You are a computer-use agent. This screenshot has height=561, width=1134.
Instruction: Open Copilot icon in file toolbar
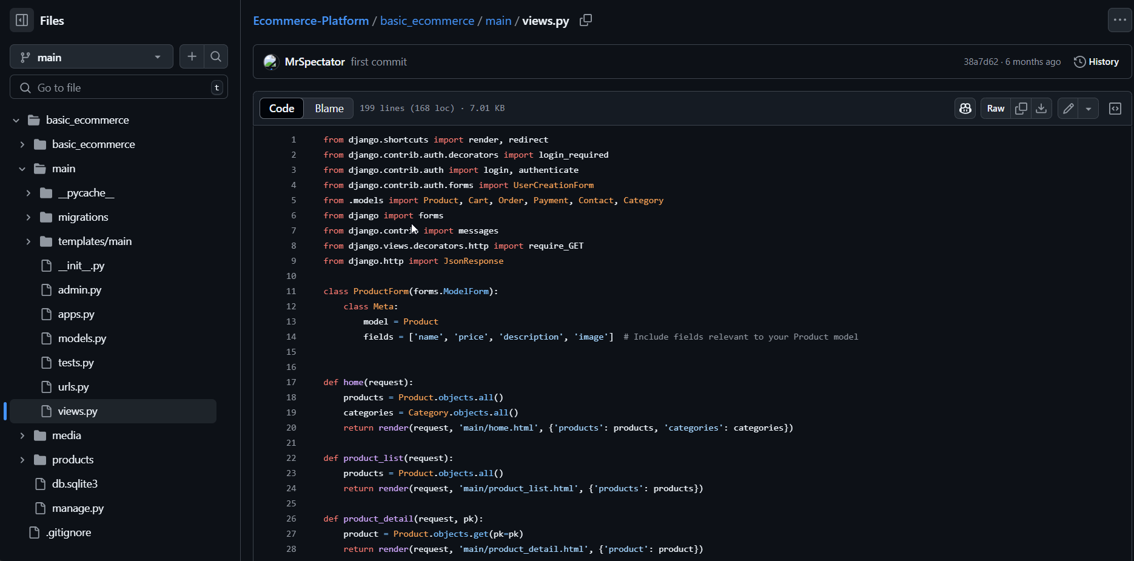965,109
